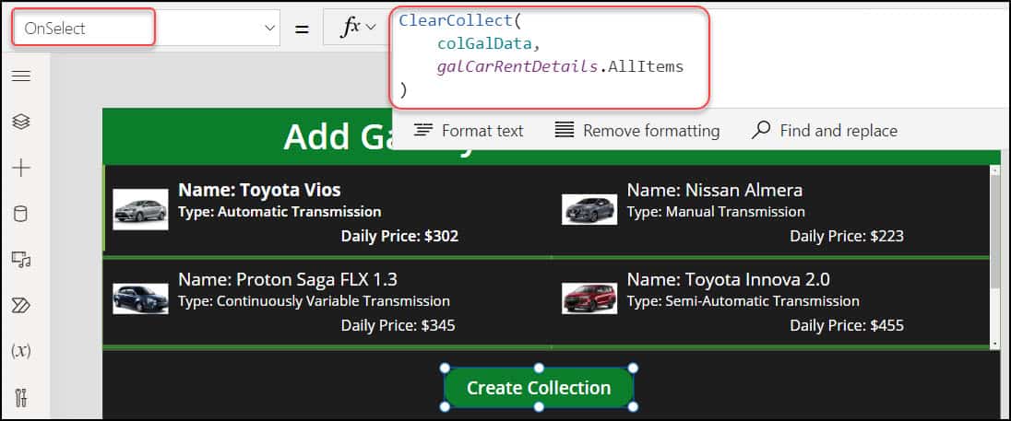Click the Insert plus icon

pos(21,168)
